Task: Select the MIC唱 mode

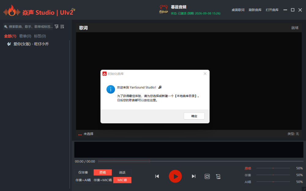Action: tap(122, 180)
